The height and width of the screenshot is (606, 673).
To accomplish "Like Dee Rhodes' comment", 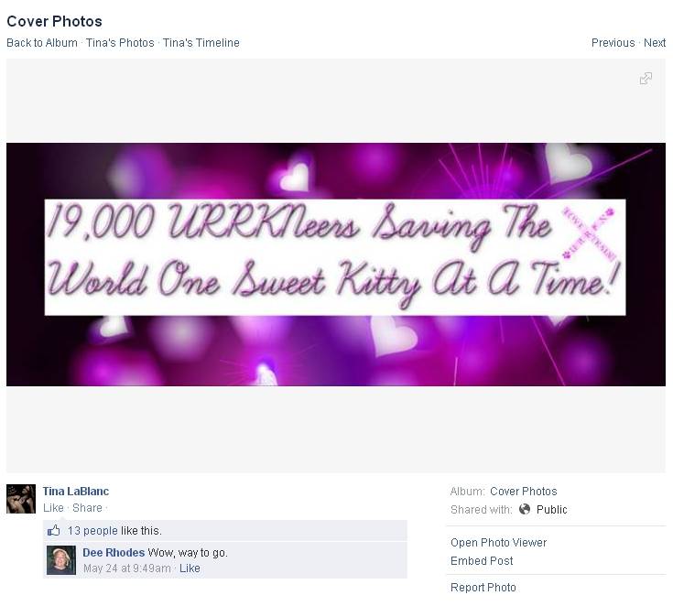I will 190,568.
